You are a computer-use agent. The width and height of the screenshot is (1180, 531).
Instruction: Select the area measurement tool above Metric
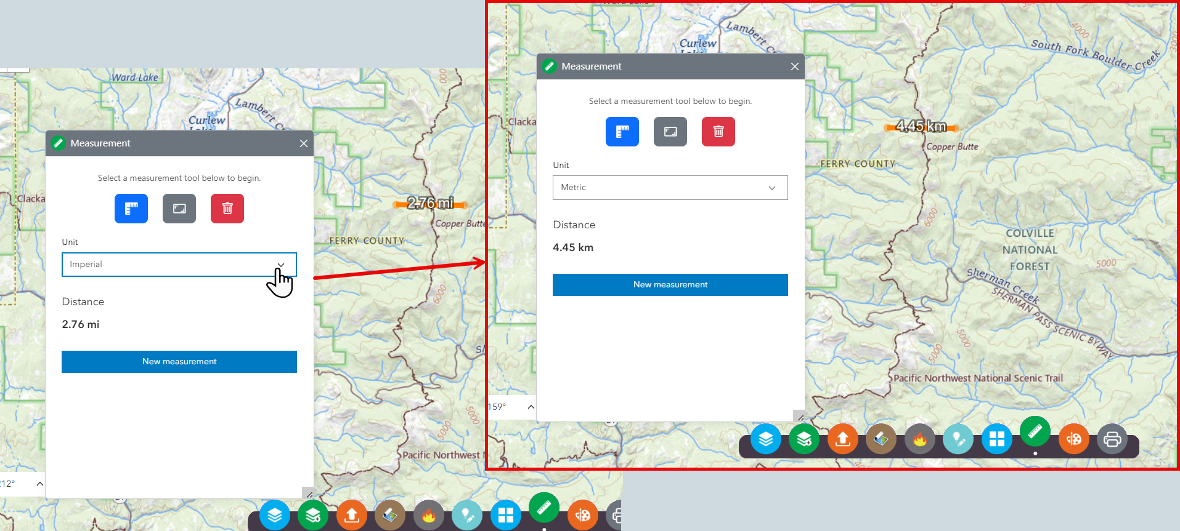pos(670,132)
